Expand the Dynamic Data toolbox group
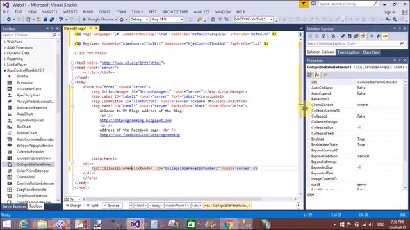 point(4,54)
